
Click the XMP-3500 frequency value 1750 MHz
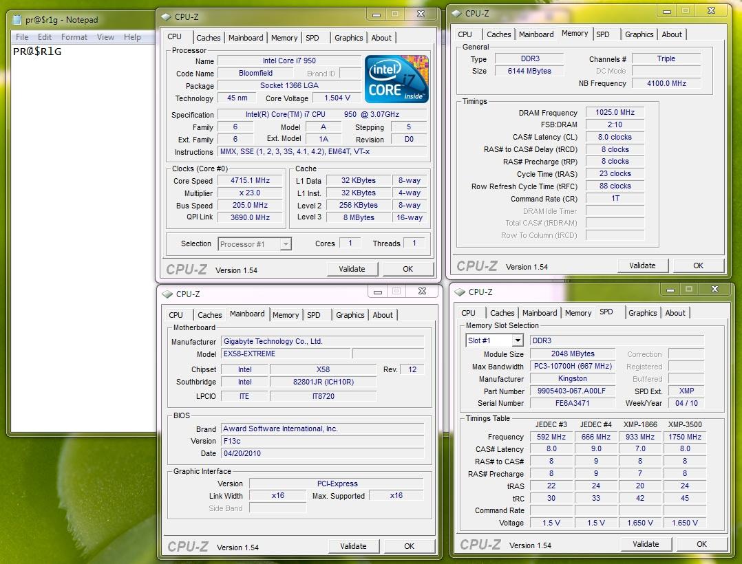(685, 437)
